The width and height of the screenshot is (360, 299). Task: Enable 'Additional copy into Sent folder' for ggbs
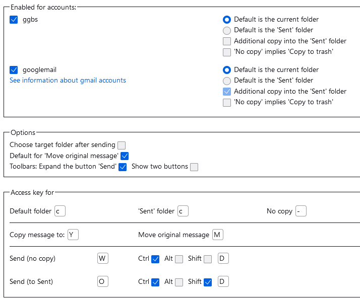(227, 41)
